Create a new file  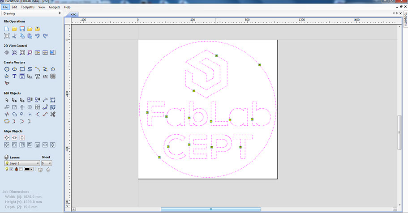coord(7,29)
